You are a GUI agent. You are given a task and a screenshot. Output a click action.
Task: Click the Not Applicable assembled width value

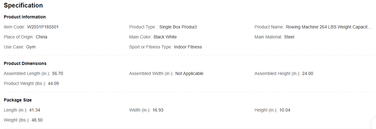(189, 74)
